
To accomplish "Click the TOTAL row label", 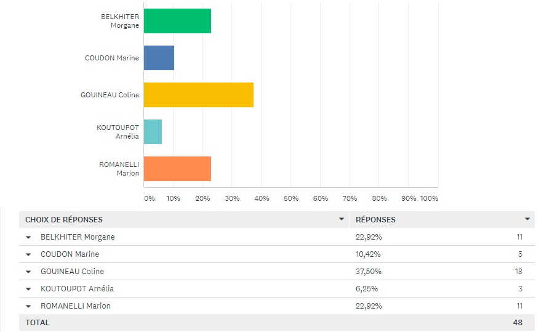I will tap(38, 323).
